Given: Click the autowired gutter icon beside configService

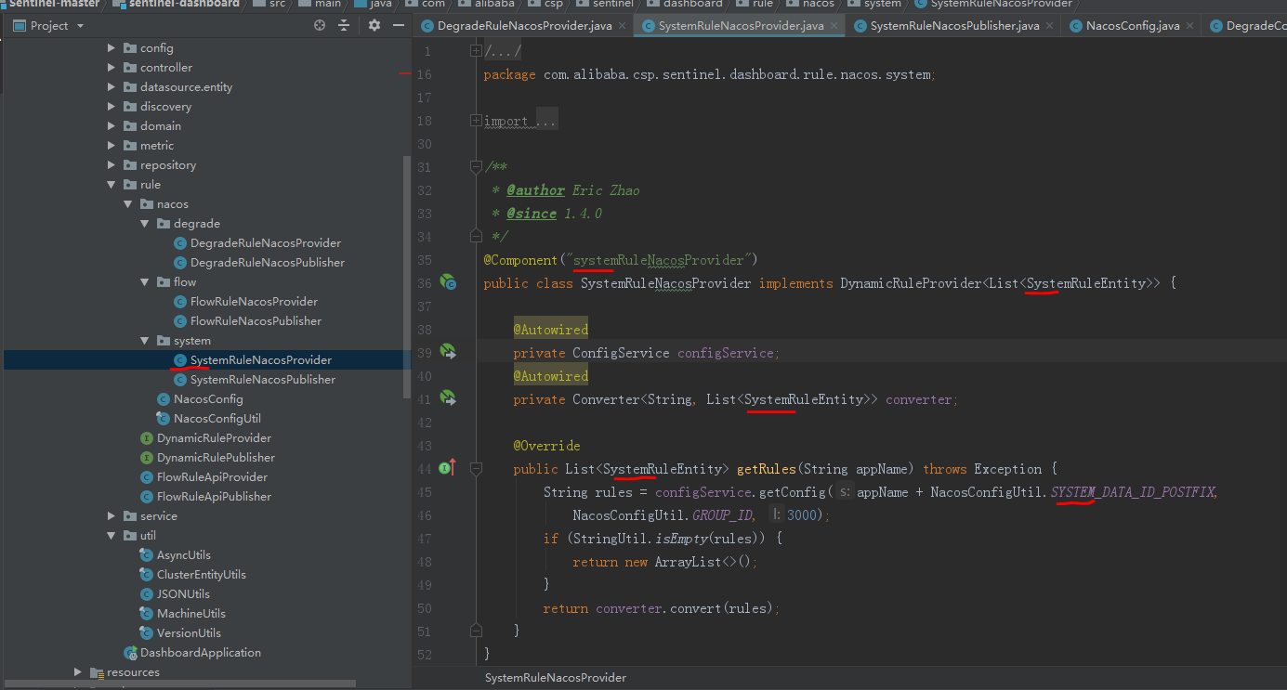Looking at the screenshot, I should click(448, 352).
